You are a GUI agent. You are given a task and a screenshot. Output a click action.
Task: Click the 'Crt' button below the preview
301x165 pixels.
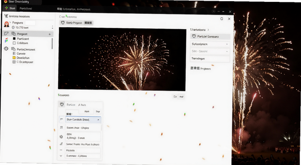175,97
